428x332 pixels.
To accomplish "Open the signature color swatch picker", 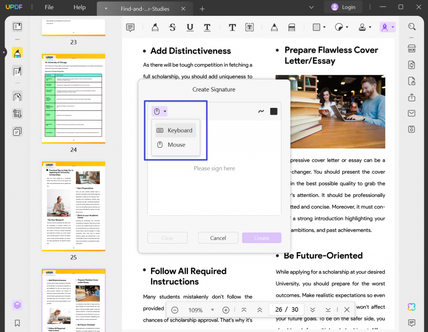I will coord(274,111).
